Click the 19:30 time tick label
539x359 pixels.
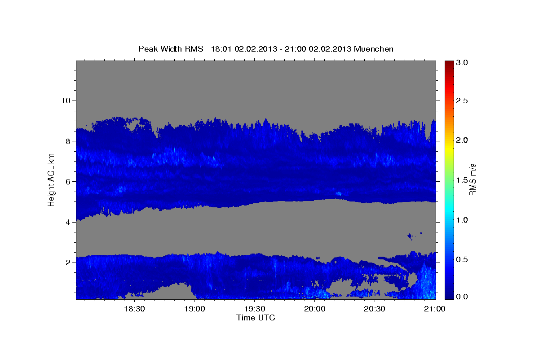pos(254,309)
